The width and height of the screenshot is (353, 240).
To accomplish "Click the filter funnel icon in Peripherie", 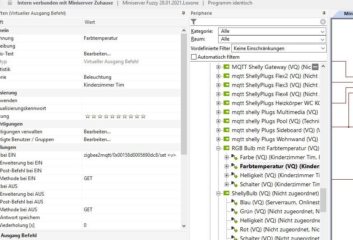I will coord(194,22).
